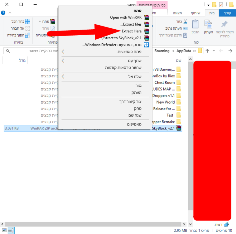236x234 pixels.
Task: Click the invert selection icon
Action: (x=28, y=35)
